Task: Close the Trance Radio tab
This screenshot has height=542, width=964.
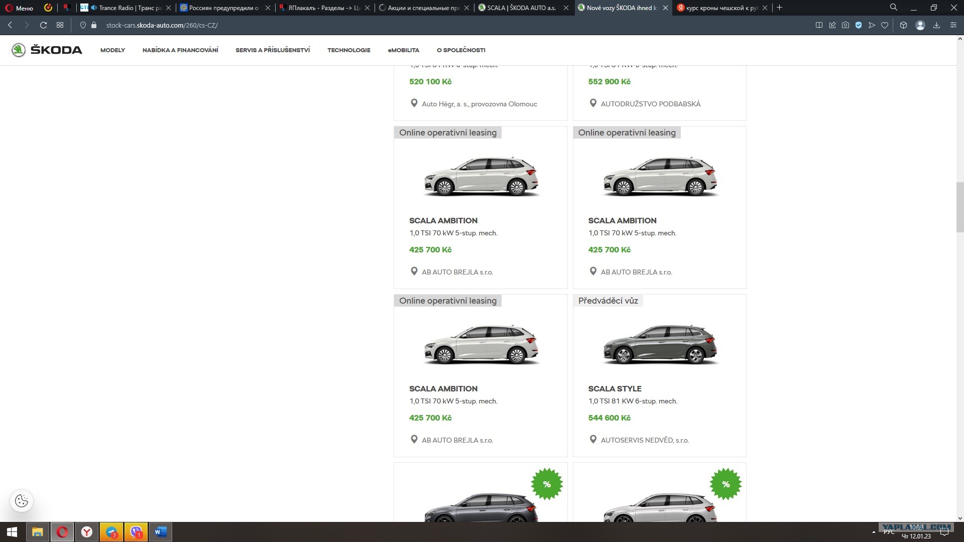Action: click(x=168, y=8)
